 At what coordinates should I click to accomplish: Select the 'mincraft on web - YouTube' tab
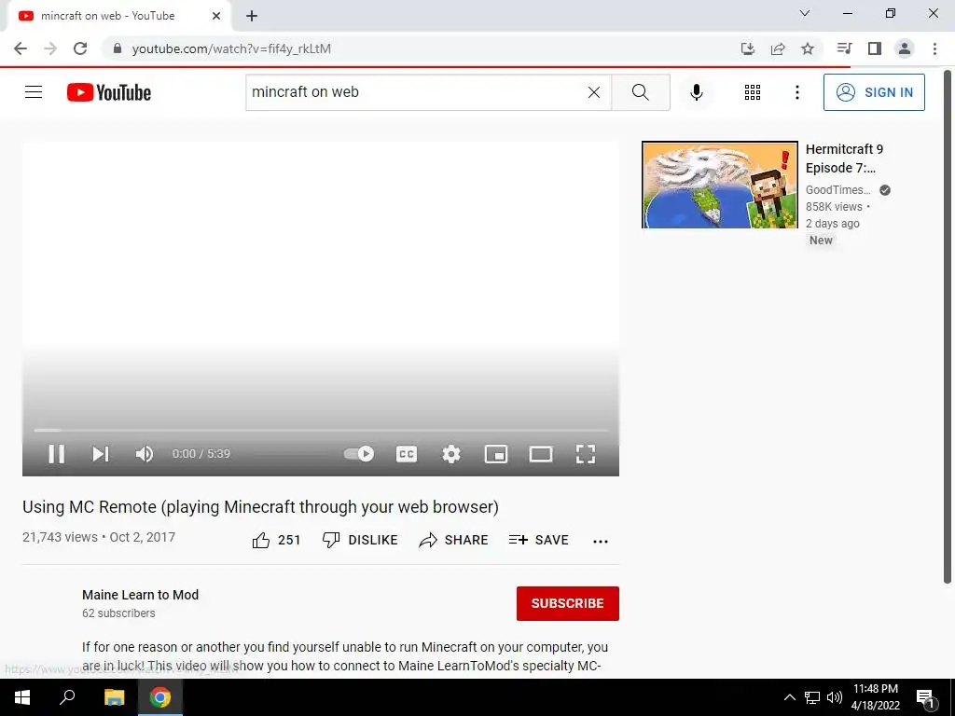pyautogui.click(x=118, y=16)
